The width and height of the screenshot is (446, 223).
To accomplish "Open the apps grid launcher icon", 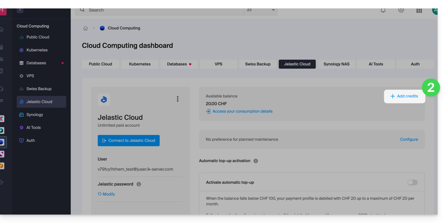I will coord(419,11).
